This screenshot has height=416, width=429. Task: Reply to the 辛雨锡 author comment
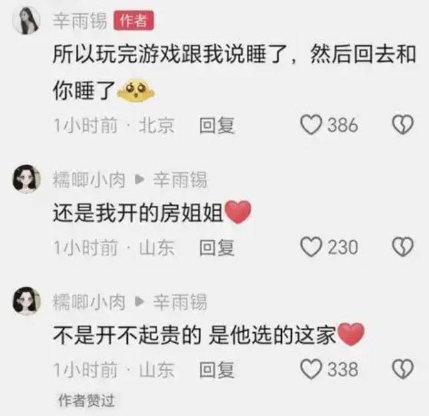[216, 125]
